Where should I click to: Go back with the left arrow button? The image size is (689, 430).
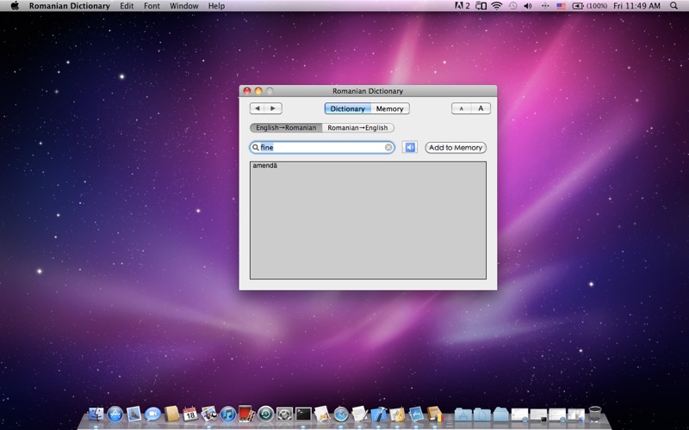(x=258, y=108)
